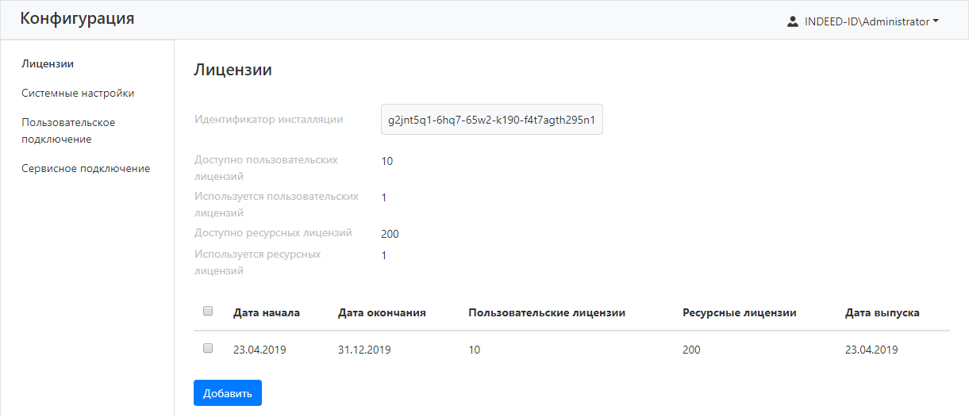Click the Ресурсные лицензии column header
The image size is (969, 417).
coord(739,312)
